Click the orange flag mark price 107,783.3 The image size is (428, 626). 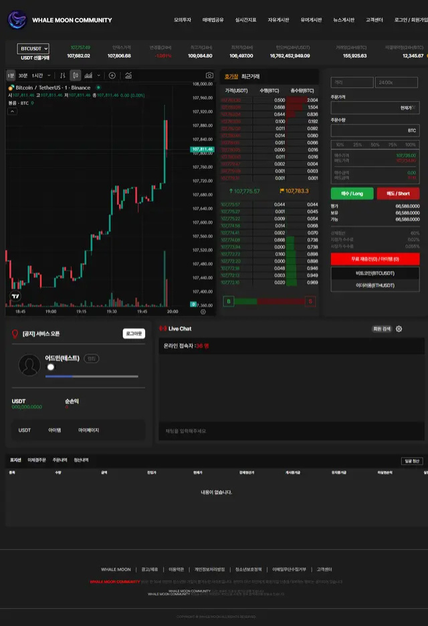pyautogui.click(x=294, y=191)
